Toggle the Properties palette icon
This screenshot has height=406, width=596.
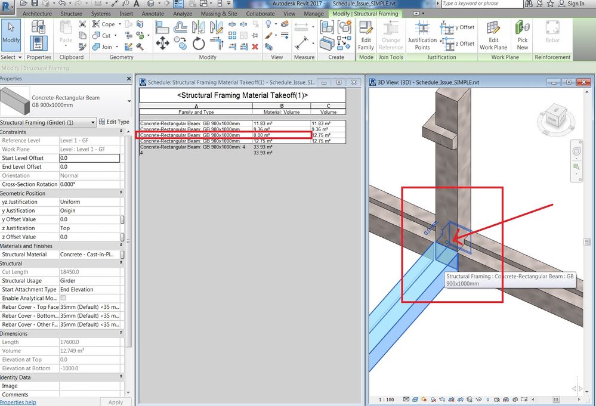(x=38, y=44)
